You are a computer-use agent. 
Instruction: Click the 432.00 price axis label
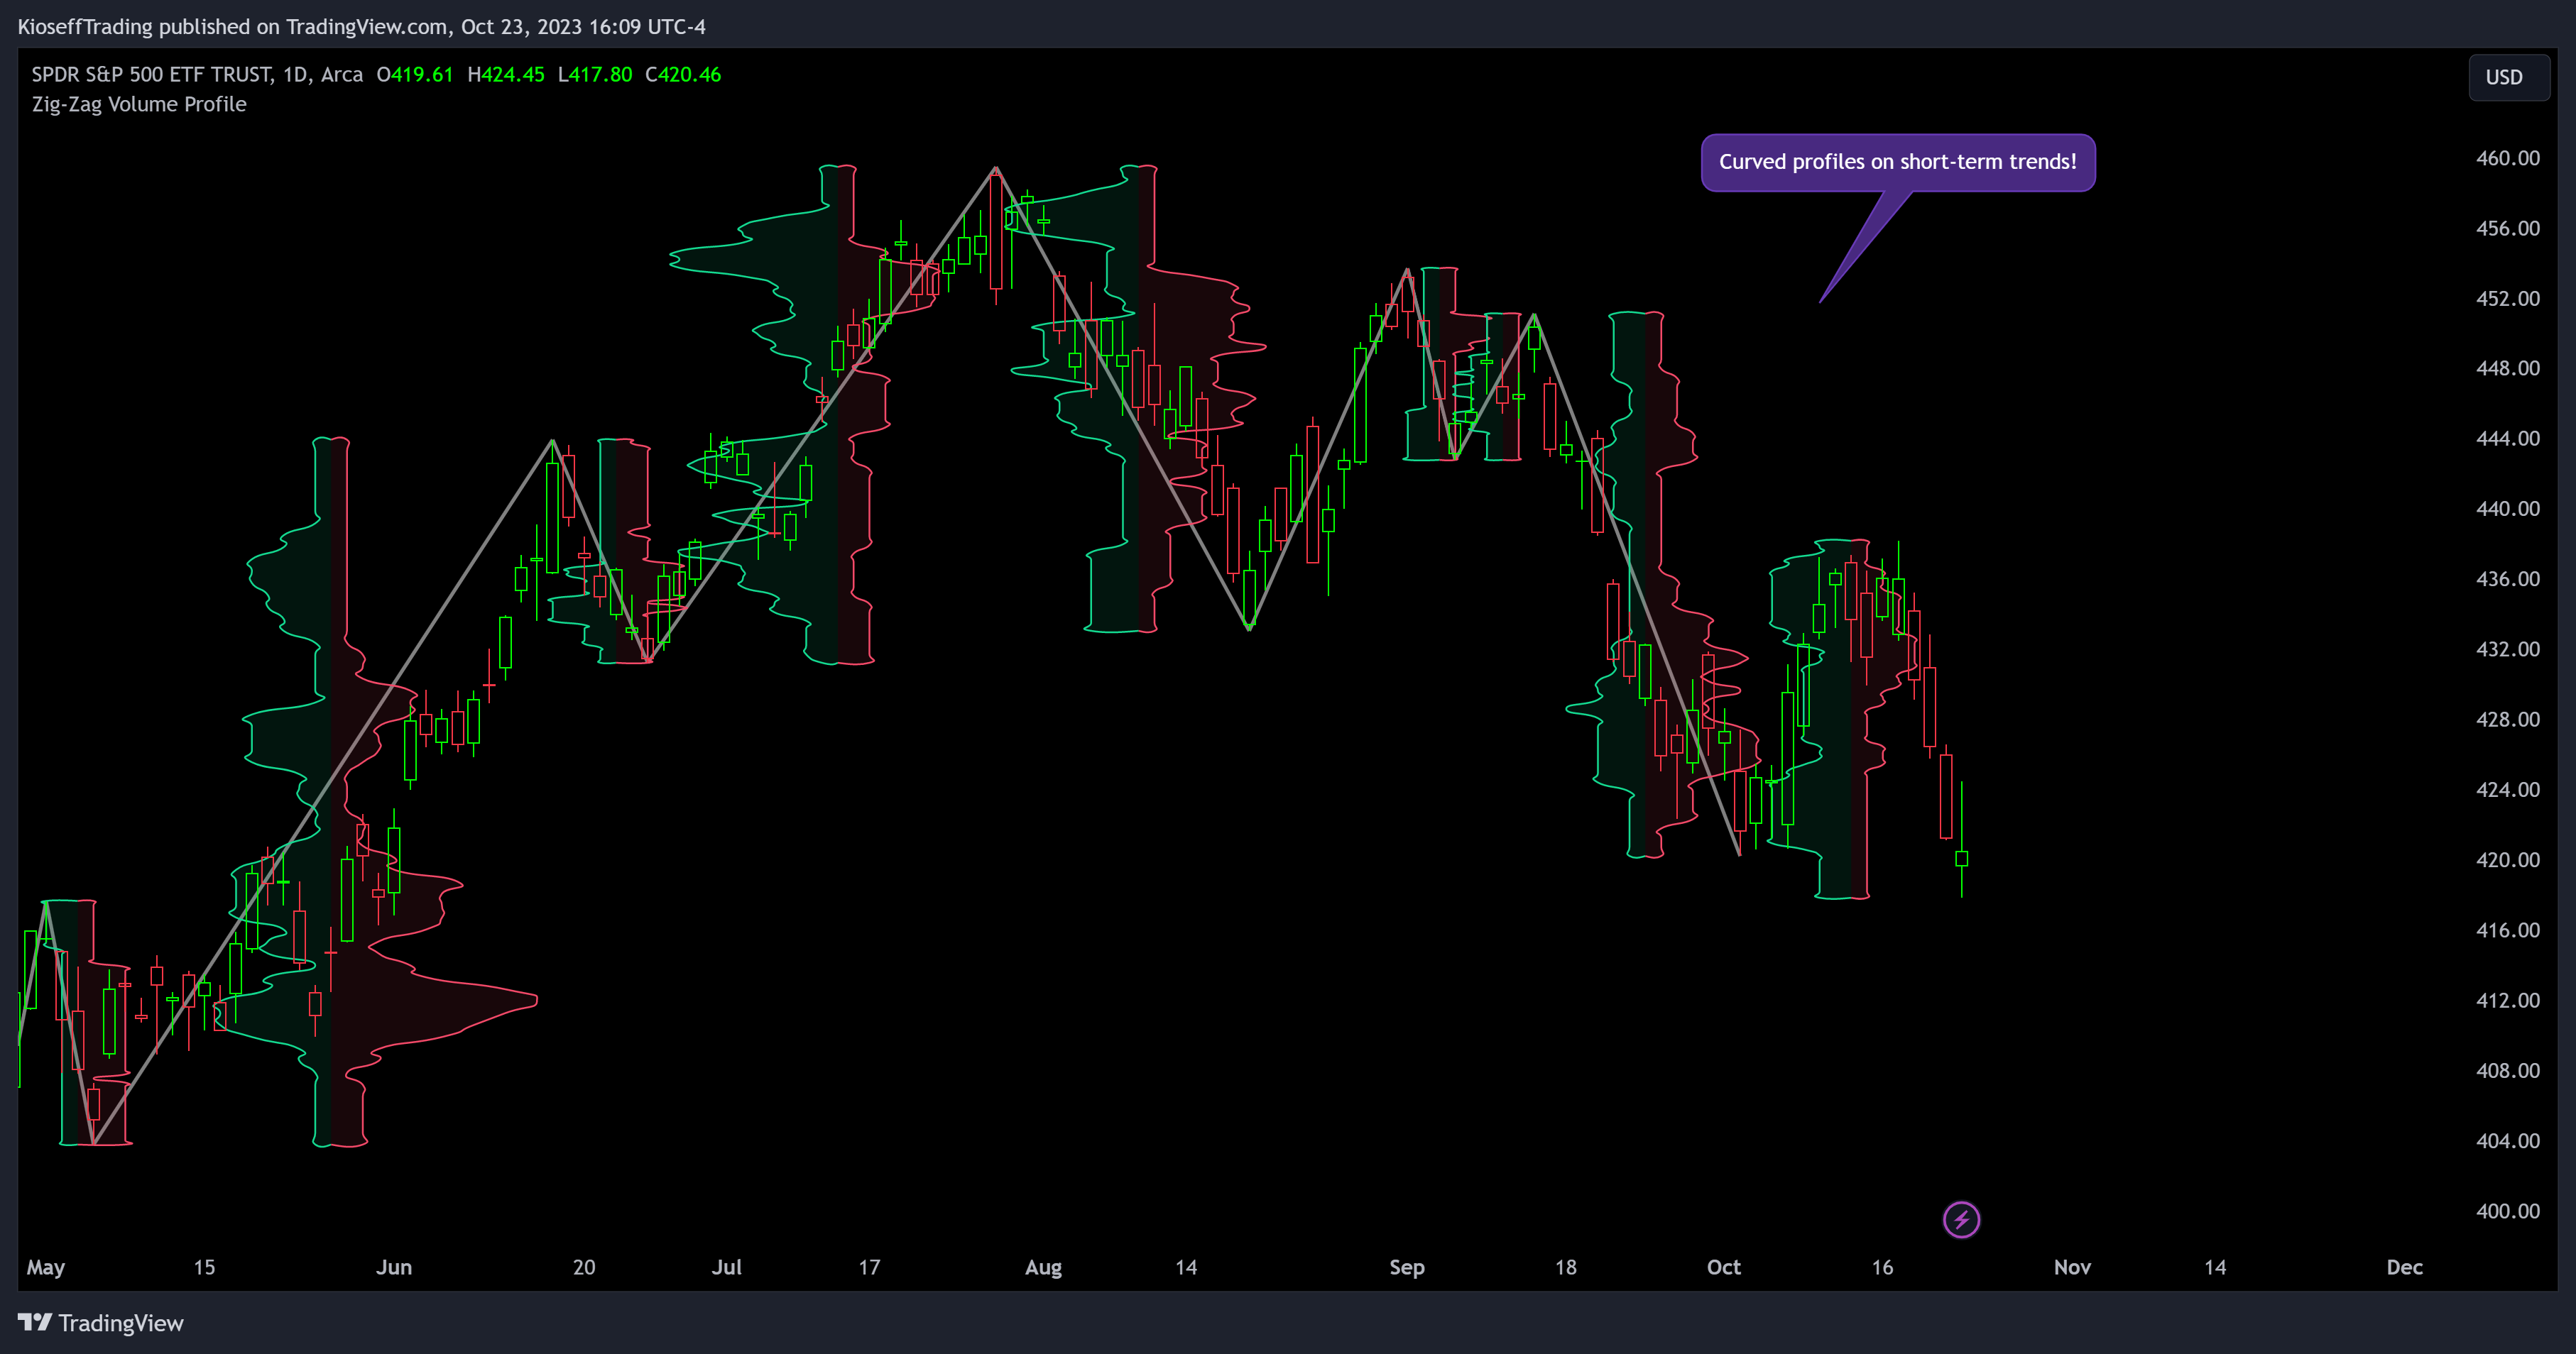(x=2507, y=649)
